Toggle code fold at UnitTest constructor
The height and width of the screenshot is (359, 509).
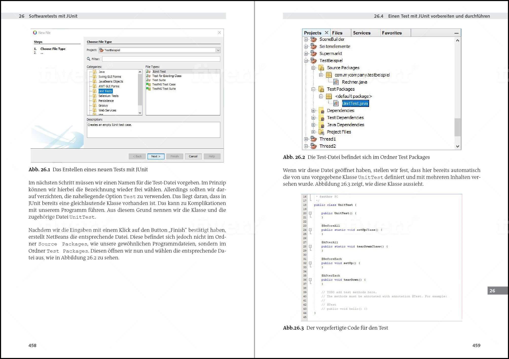310,213
